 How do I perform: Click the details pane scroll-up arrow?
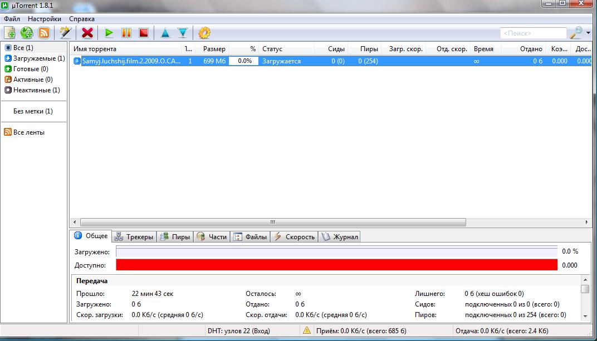pos(585,280)
